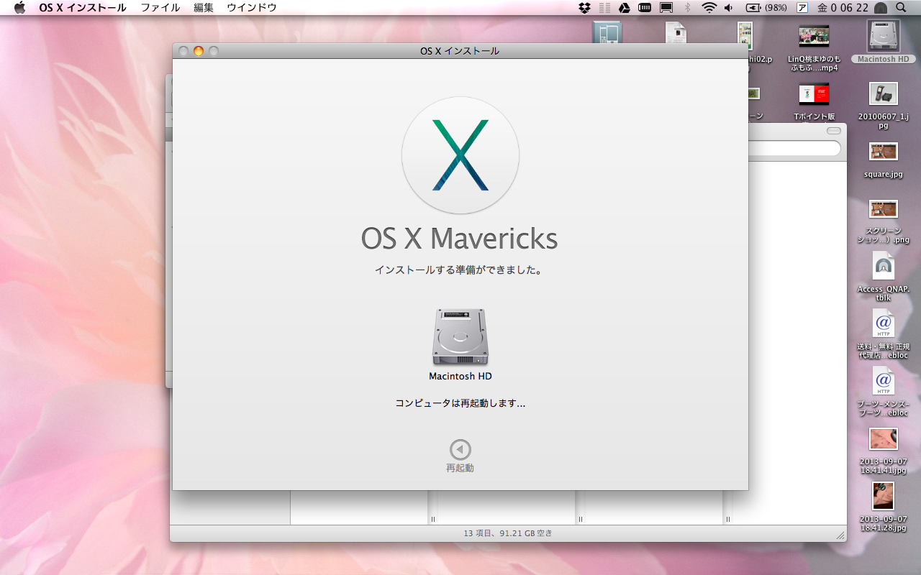Click the OS X Mavericks X logo
This screenshot has width=921, height=575.
pyautogui.click(x=460, y=155)
